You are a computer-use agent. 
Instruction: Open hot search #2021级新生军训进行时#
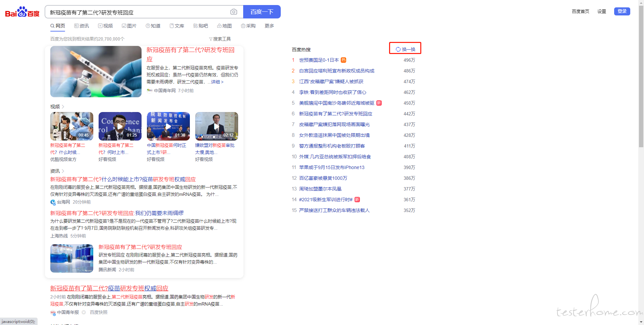click(x=326, y=200)
